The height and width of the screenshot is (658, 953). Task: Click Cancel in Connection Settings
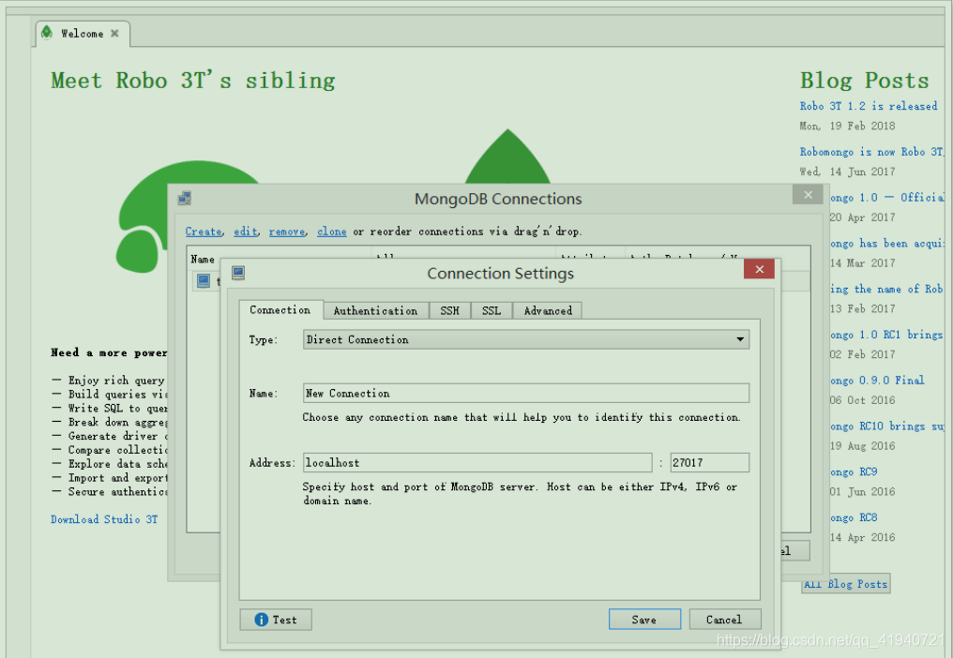pos(724,620)
